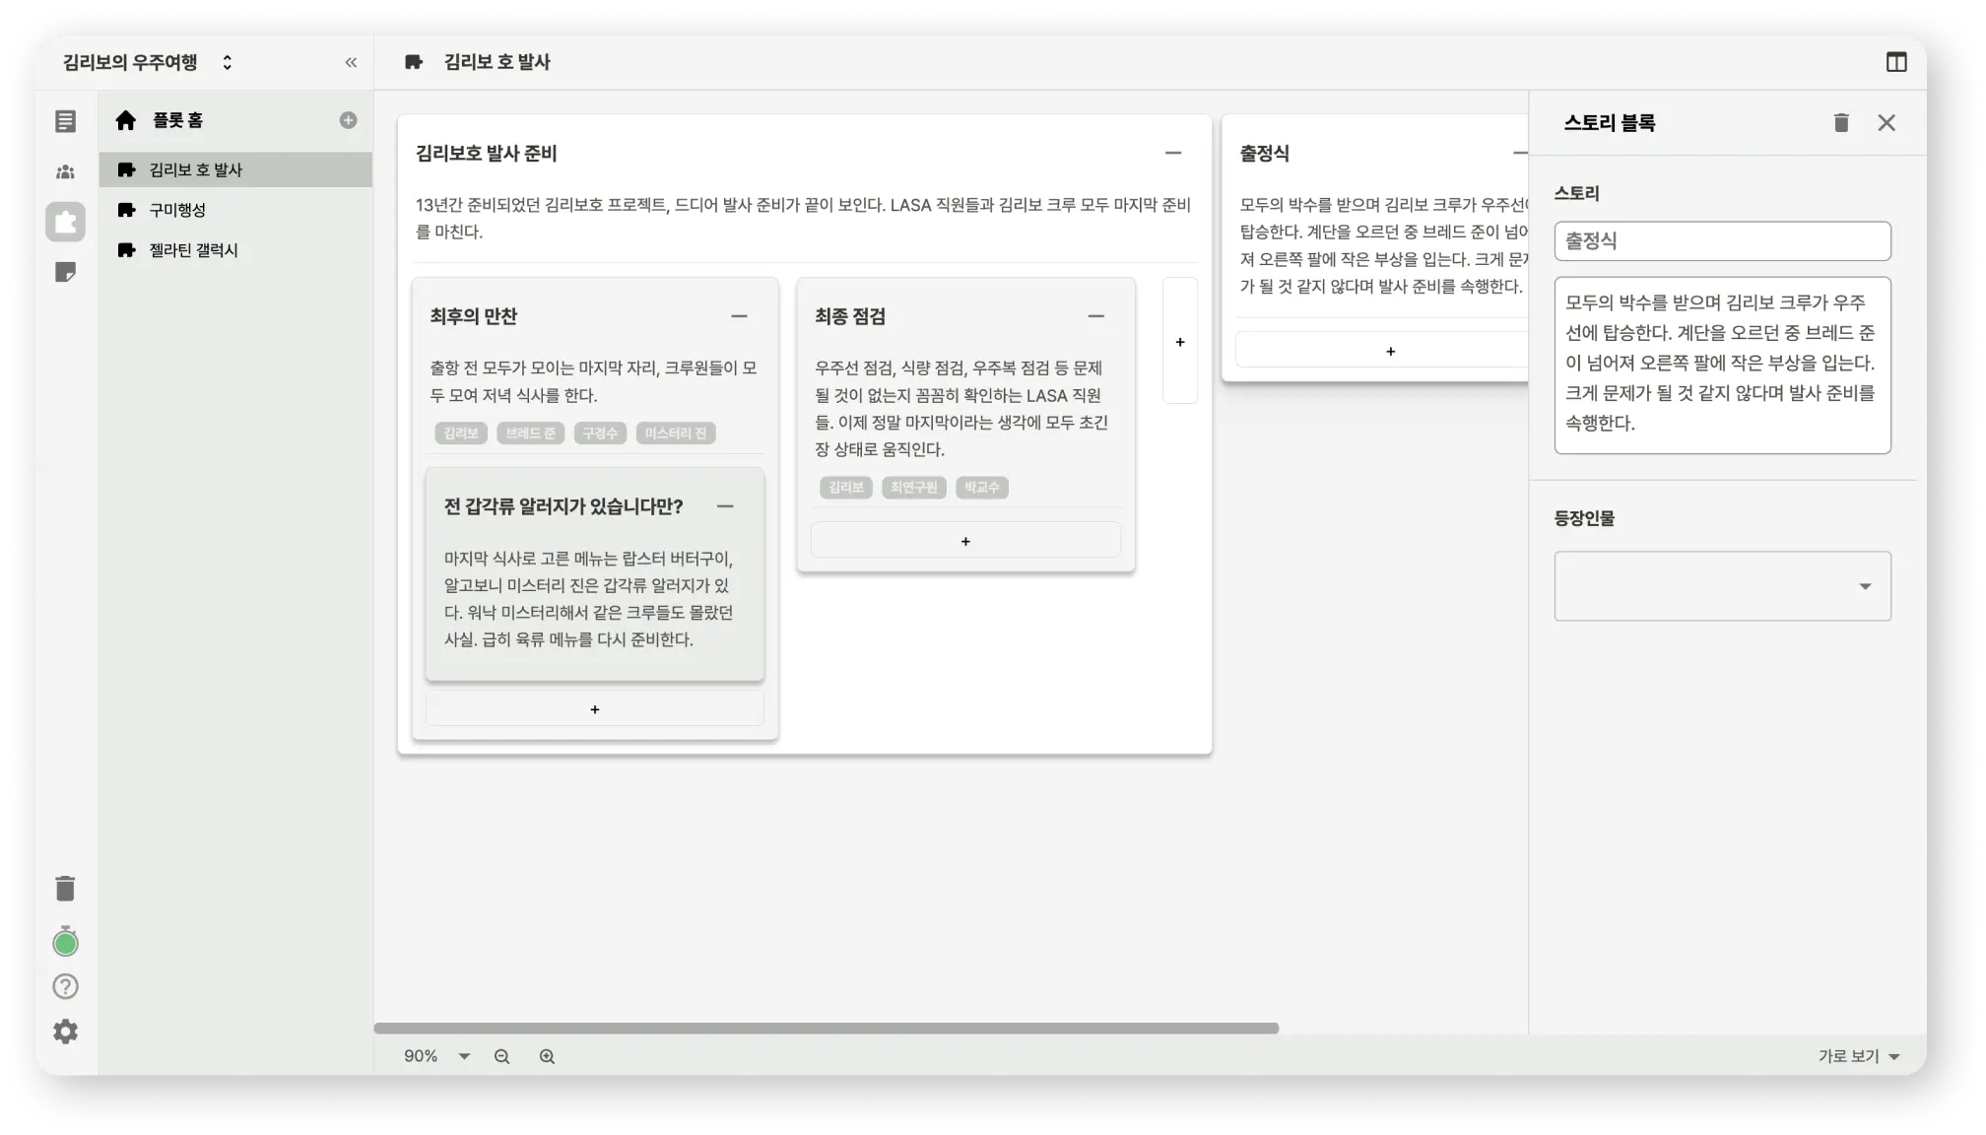Screen dimensions: 1986x1135
Task: Collapse the 출정식 block
Action: click(x=1520, y=153)
